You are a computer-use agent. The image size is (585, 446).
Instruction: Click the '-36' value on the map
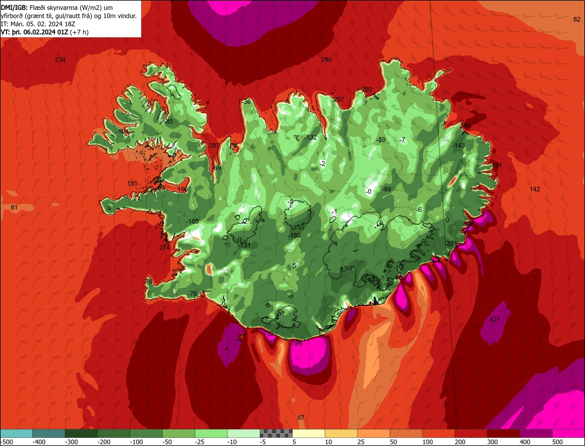point(246,102)
